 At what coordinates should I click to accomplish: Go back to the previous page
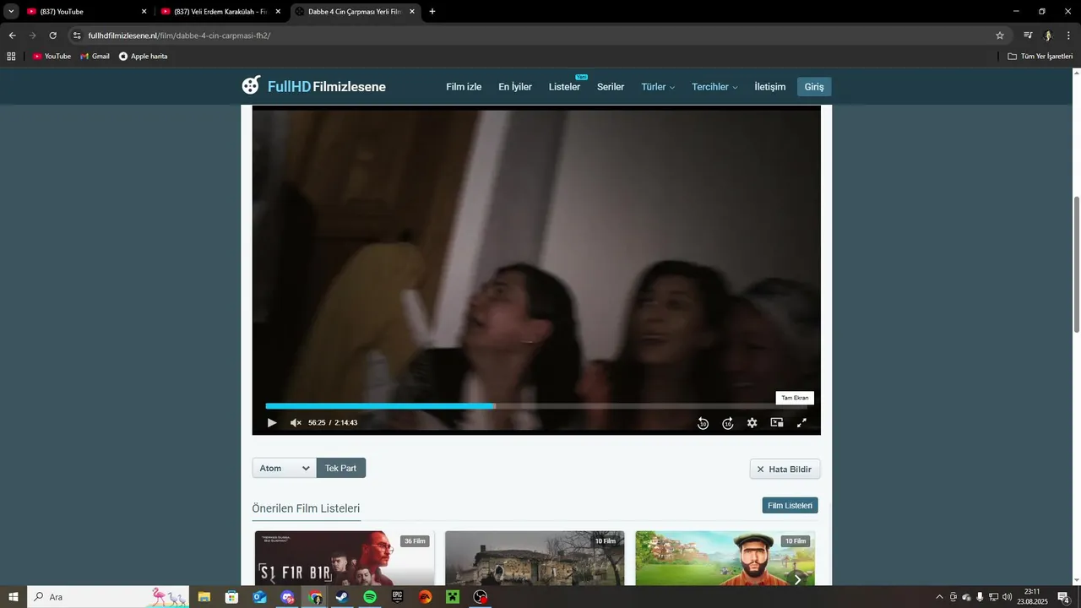point(12,35)
